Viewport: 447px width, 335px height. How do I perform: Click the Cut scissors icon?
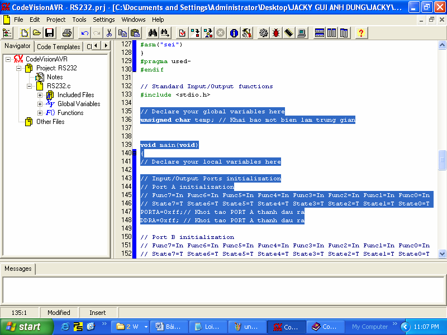pos(110,33)
